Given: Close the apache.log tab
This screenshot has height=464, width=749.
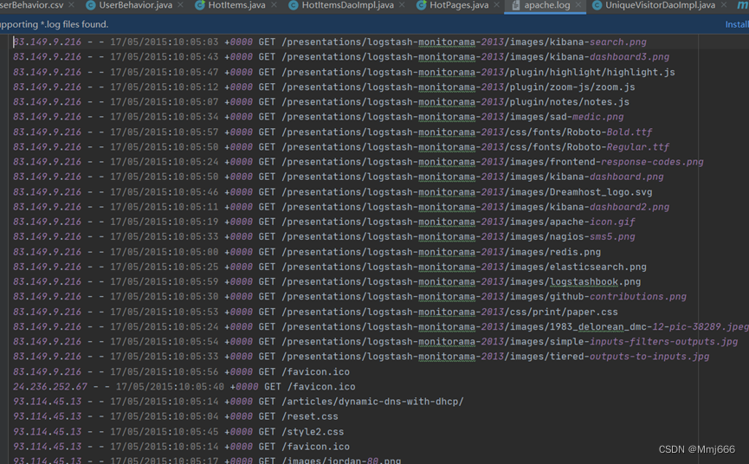Looking at the screenshot, I should (x=579, y=5).
